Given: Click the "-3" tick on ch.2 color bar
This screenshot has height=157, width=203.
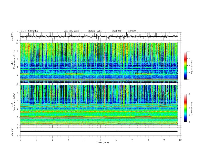Looking at the screenshot, I should coord(189,94).
